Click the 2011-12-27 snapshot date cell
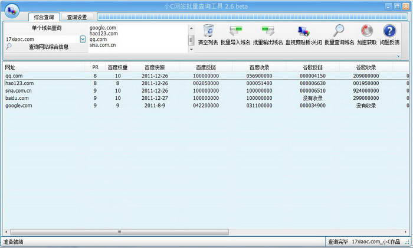Screen dimensions: 413x248 (155, 98)
